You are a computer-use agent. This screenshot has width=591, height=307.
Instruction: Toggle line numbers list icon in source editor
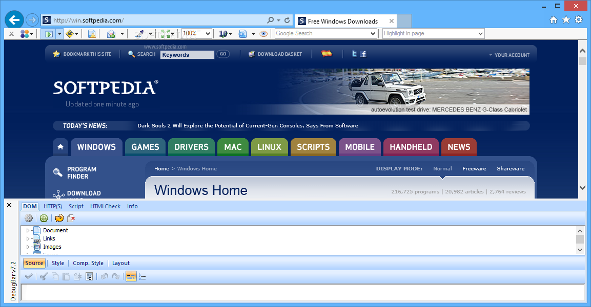(142, 276)
